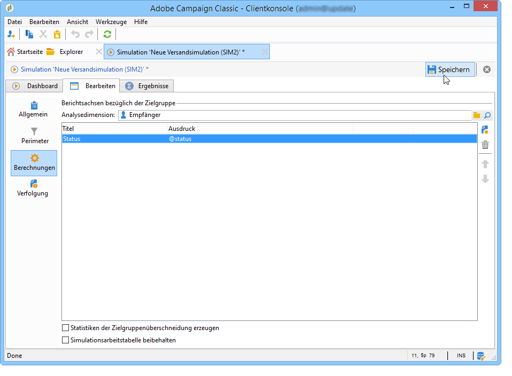Click the folder icon beside Analysedimension
This screenshot has width=512, height=376.
(477, 115)
